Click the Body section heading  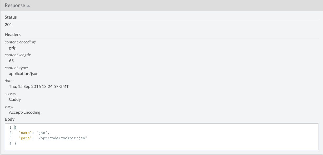[x=9, y=119]
